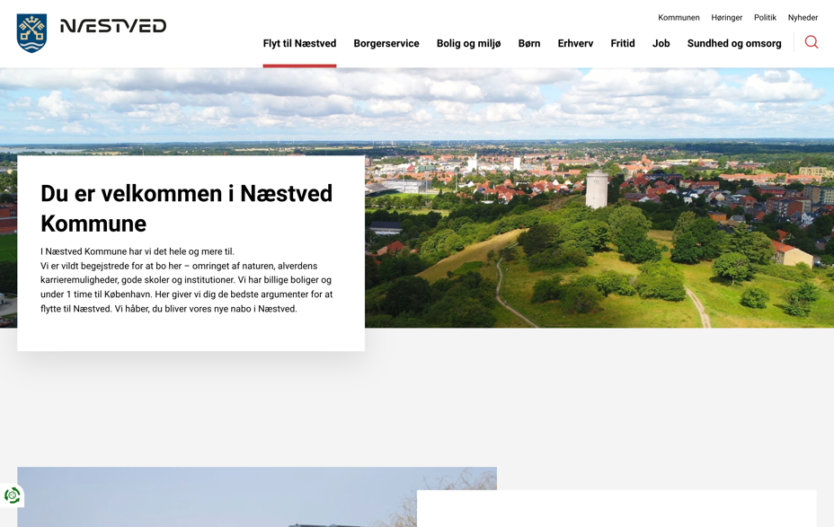Open the cookie settings icon
Image resolution: width=834 pixels, height=527 pixels.
click(x=12, y=496)
